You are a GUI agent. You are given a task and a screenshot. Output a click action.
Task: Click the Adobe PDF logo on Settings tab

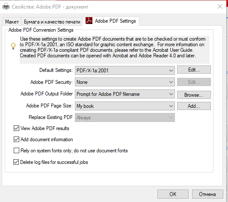[89, 21]
